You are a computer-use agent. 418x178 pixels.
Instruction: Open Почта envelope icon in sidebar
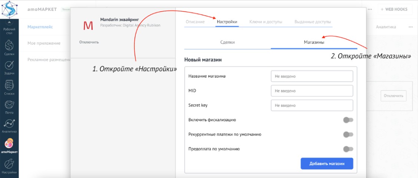coord(9,106)
